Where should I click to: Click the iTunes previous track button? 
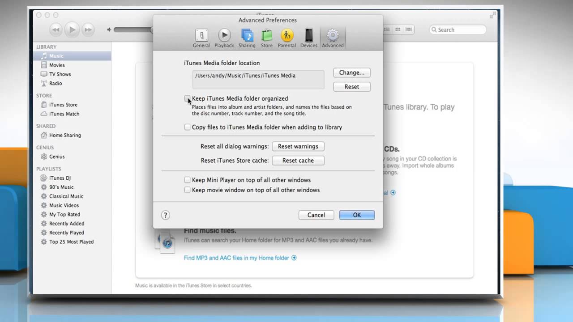pyautogui.click(x=56, y=30)
